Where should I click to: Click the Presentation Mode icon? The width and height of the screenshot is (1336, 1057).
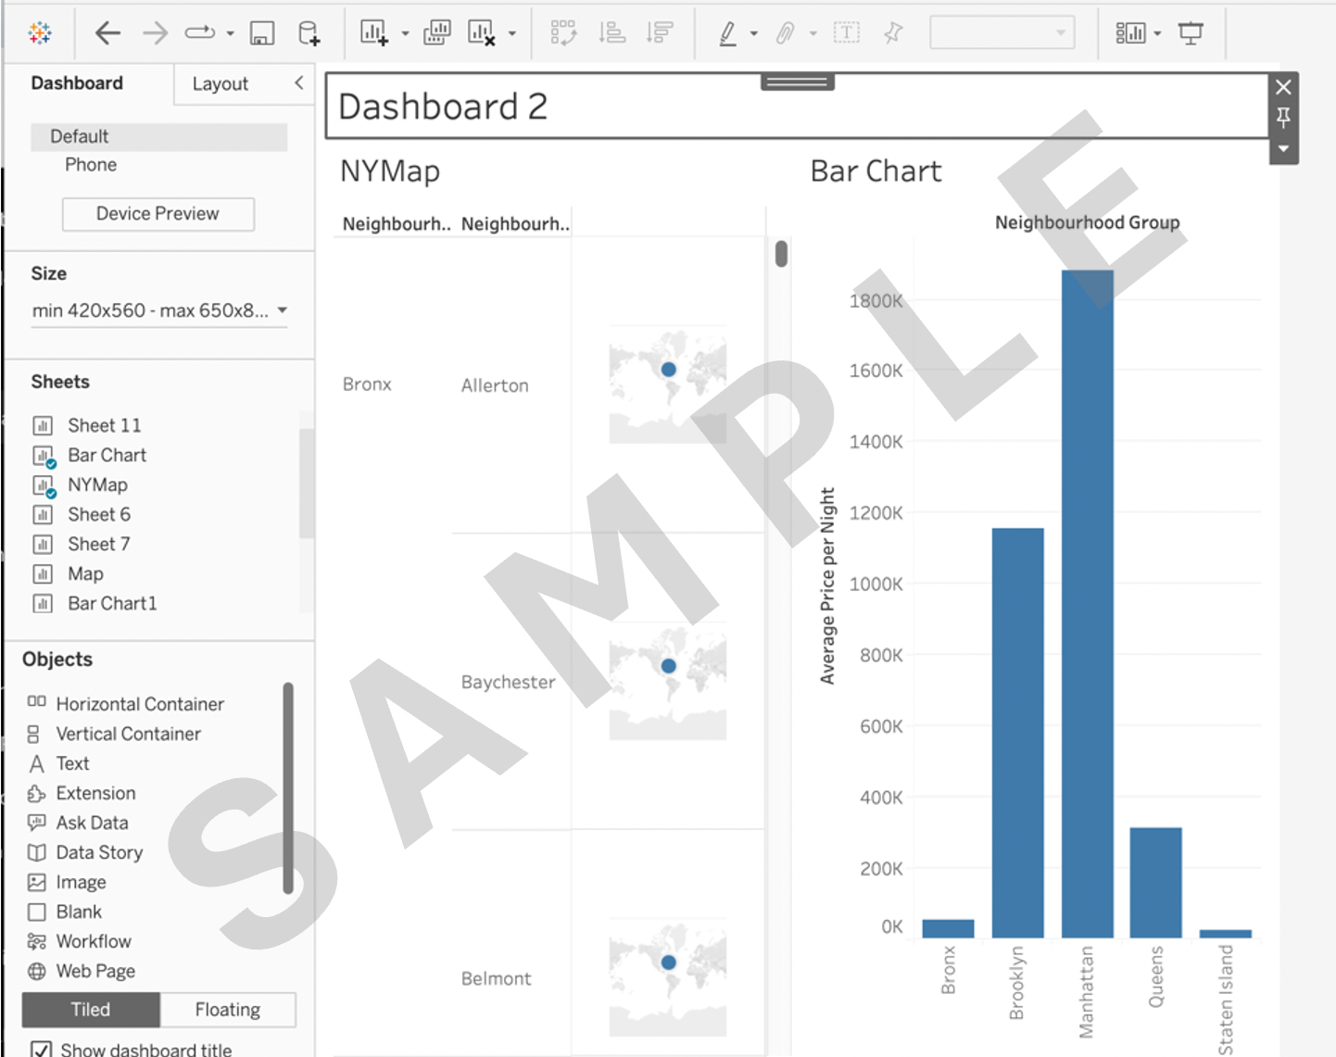1191,34
